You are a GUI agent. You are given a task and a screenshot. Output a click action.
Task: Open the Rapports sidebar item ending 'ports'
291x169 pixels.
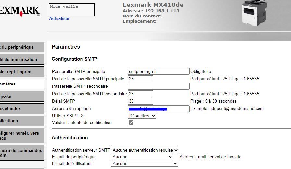click(x=22, y=96)
